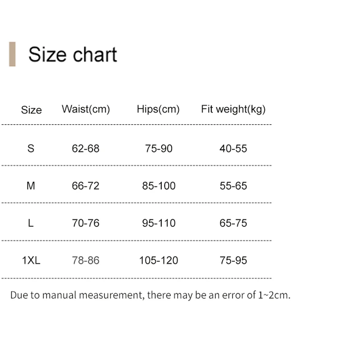Click the tan bar beside the heading
The image size is (338, 338).
12,54
